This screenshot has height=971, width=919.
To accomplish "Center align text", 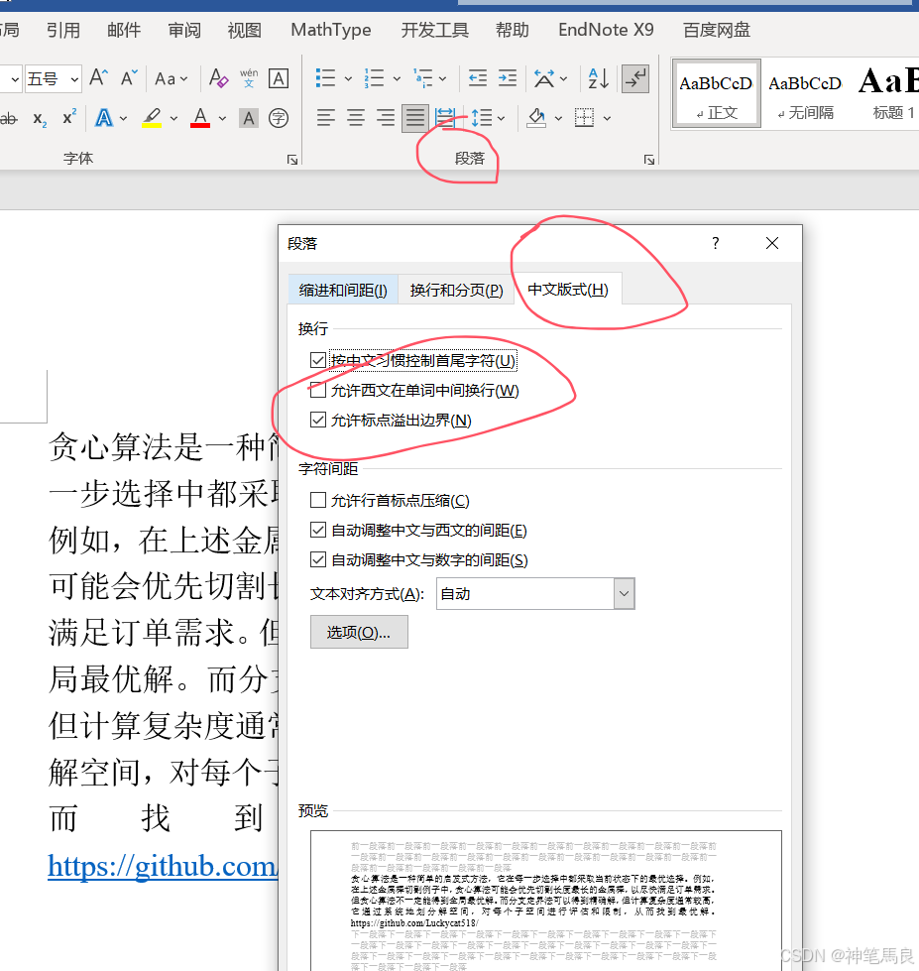I will tap(355, 118).
